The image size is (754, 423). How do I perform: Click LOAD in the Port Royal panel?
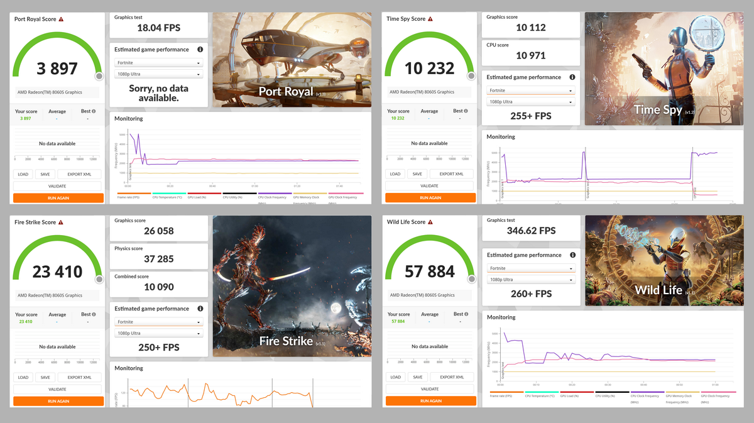coord(23,174)
